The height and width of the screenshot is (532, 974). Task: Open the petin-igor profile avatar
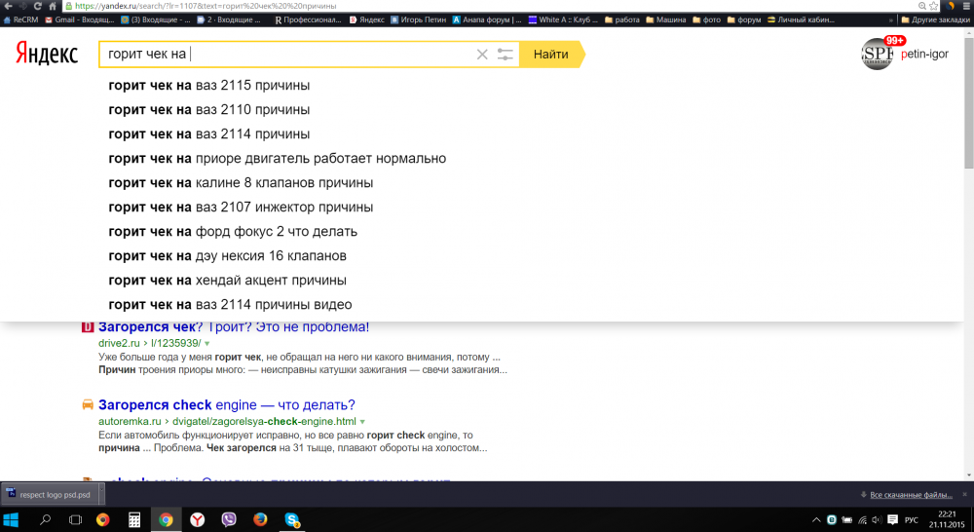coord(878,54)
